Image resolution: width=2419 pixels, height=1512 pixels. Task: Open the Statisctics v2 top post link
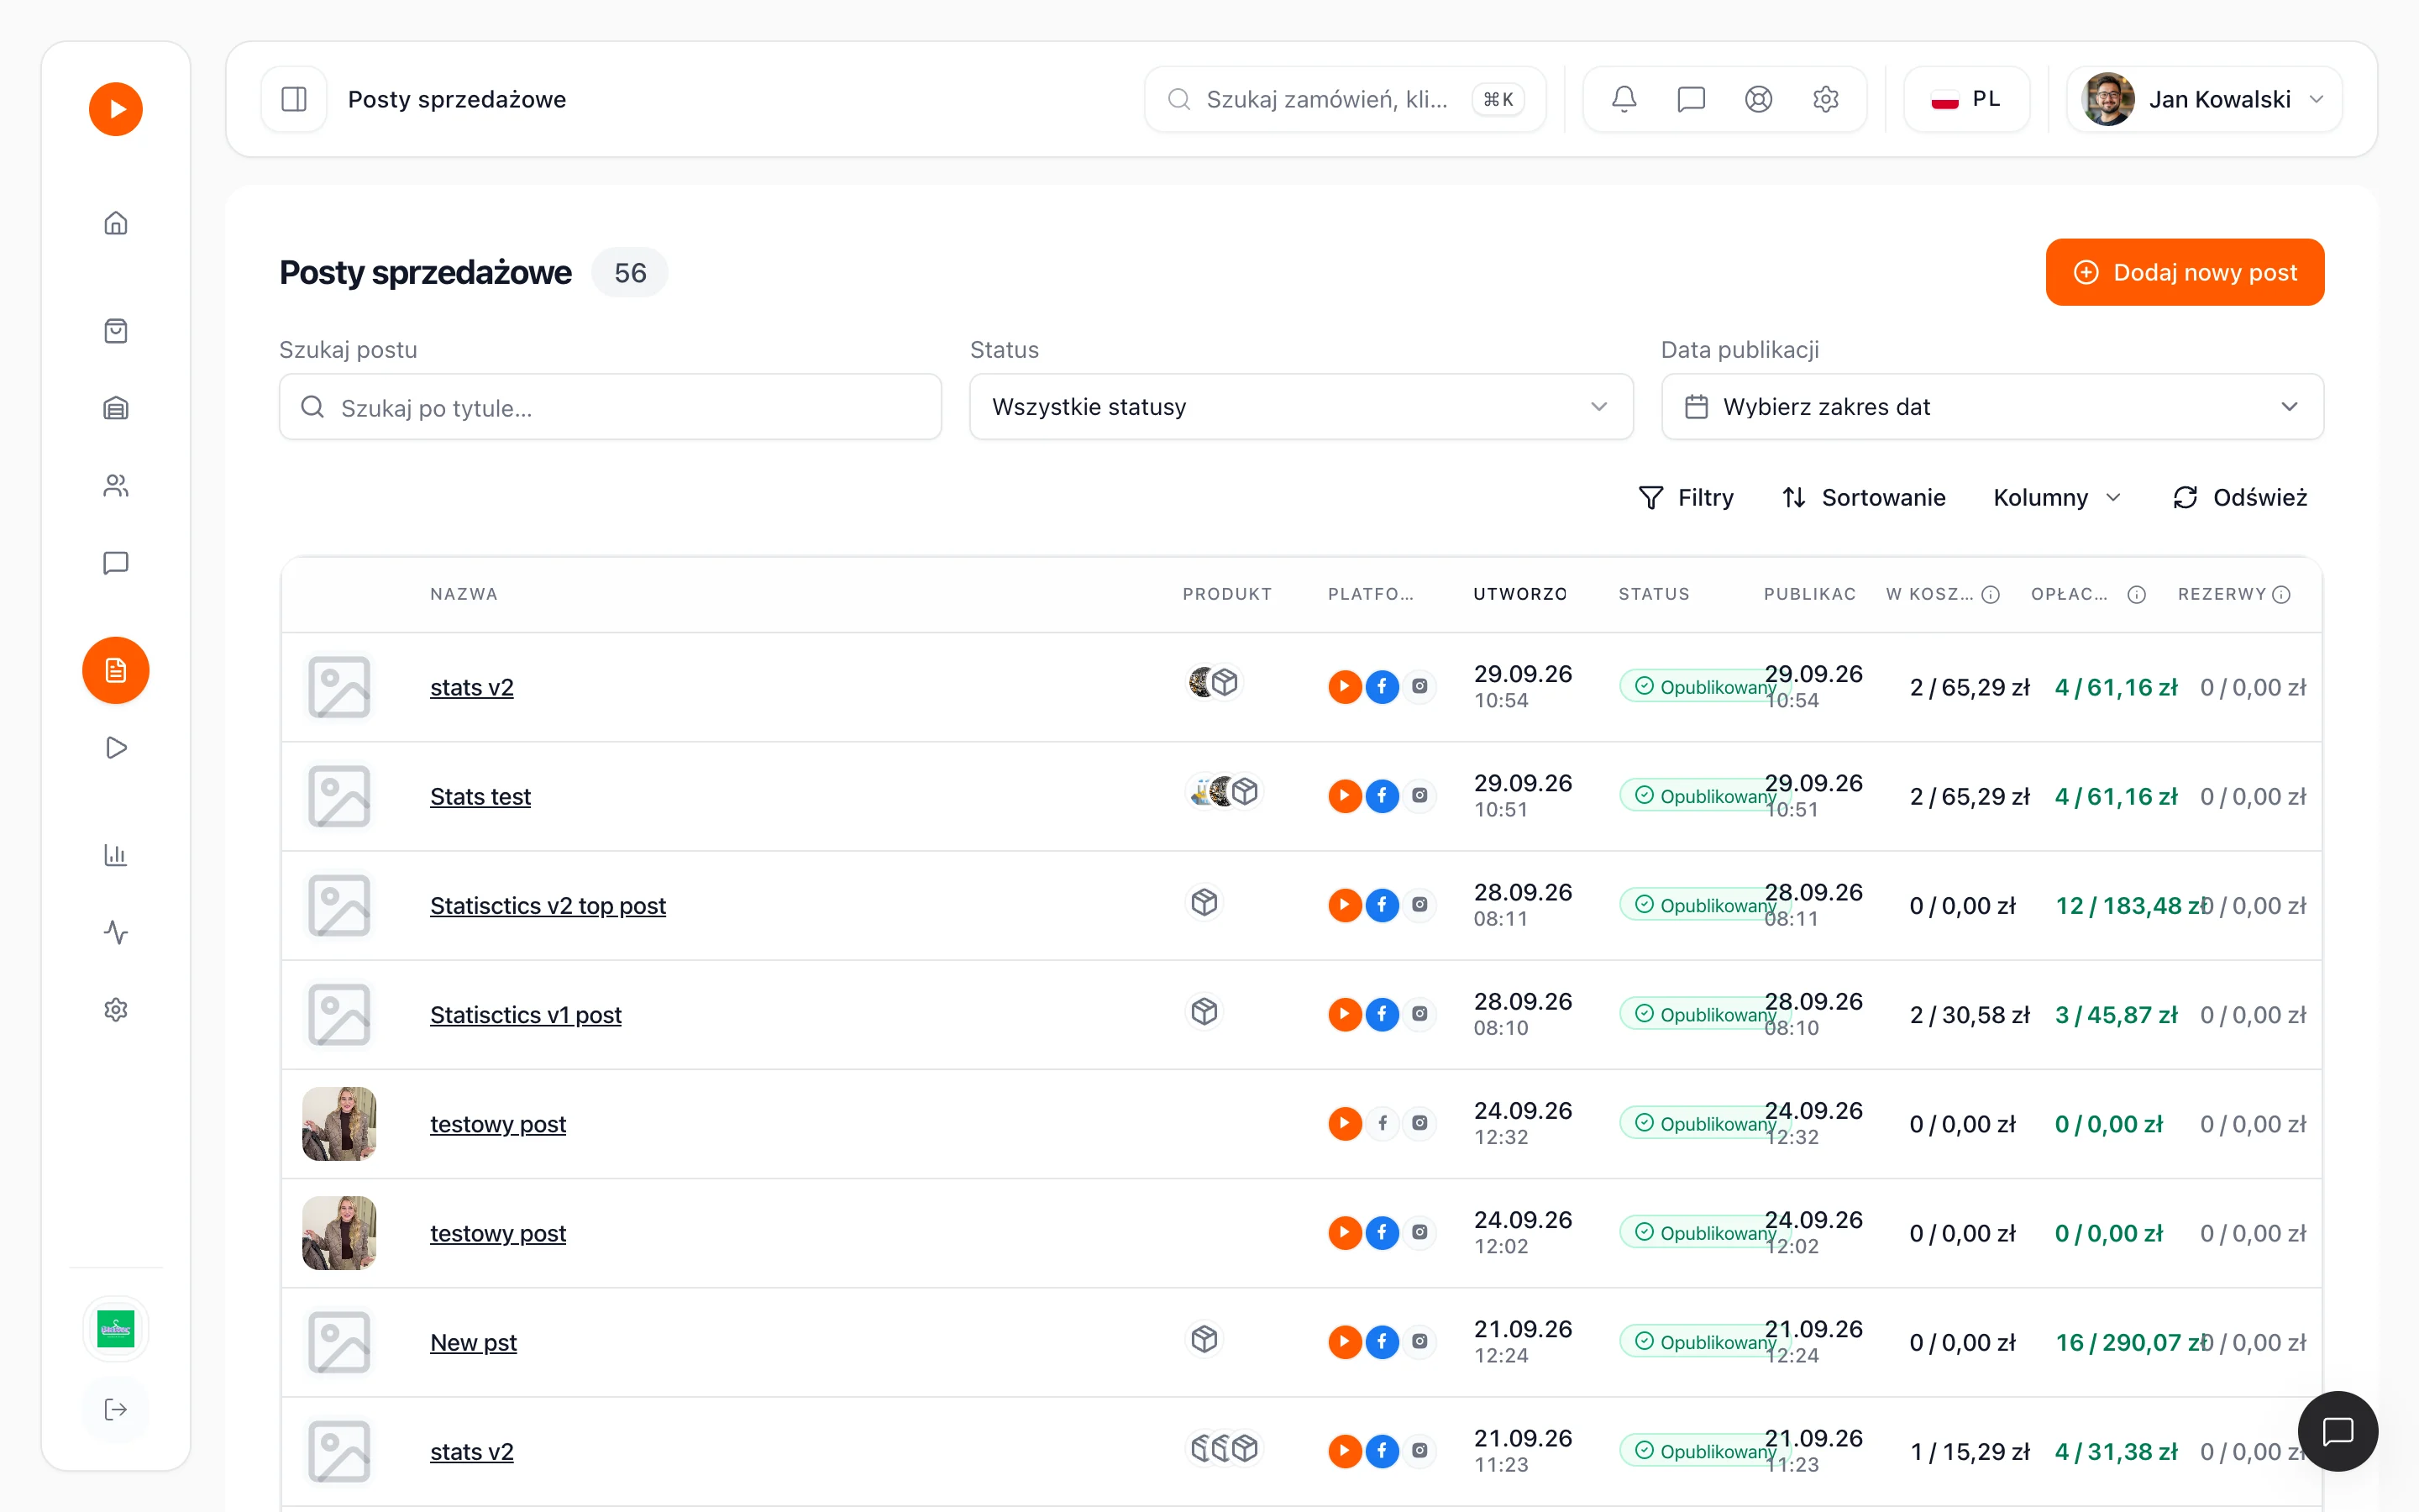pos(548,905)
